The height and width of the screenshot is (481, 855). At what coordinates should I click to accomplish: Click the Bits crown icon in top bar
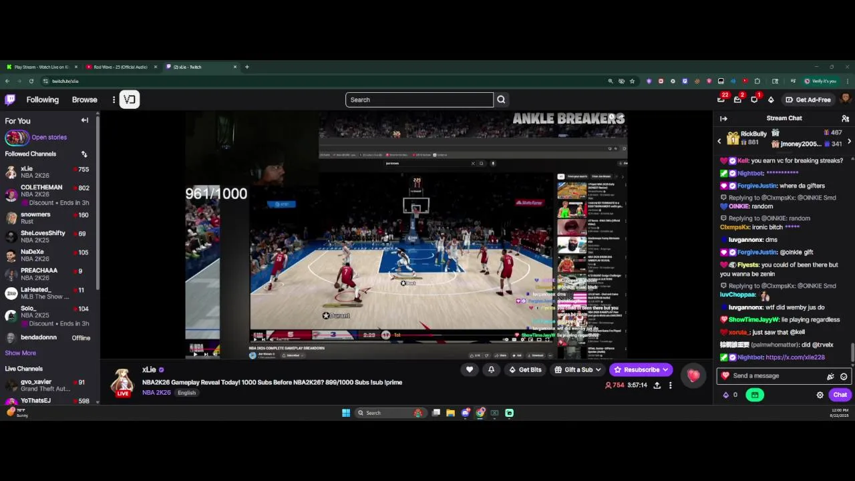pos(771,100)
